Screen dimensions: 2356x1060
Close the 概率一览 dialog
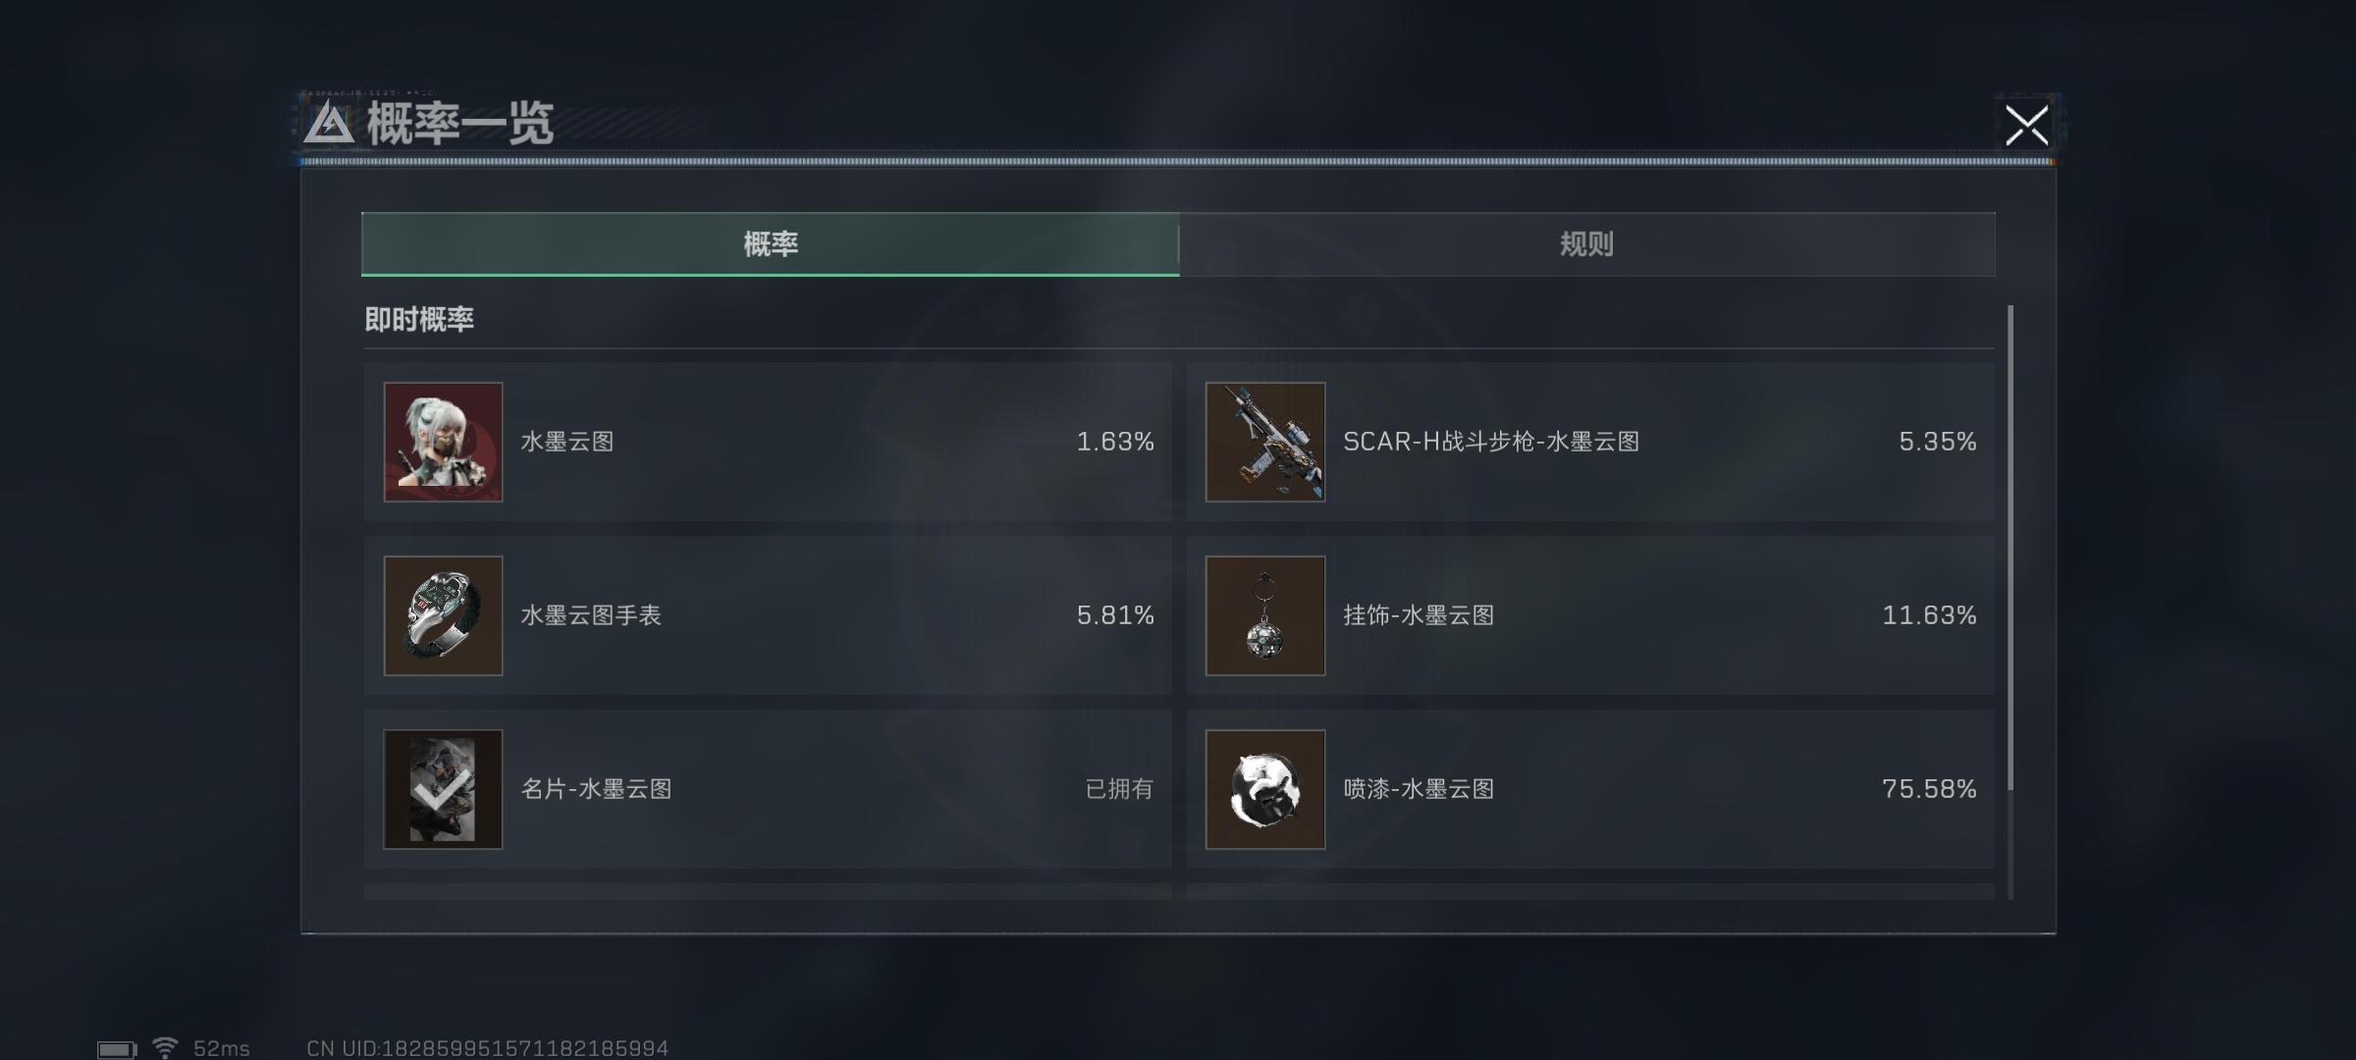[x=2027, y=126]
